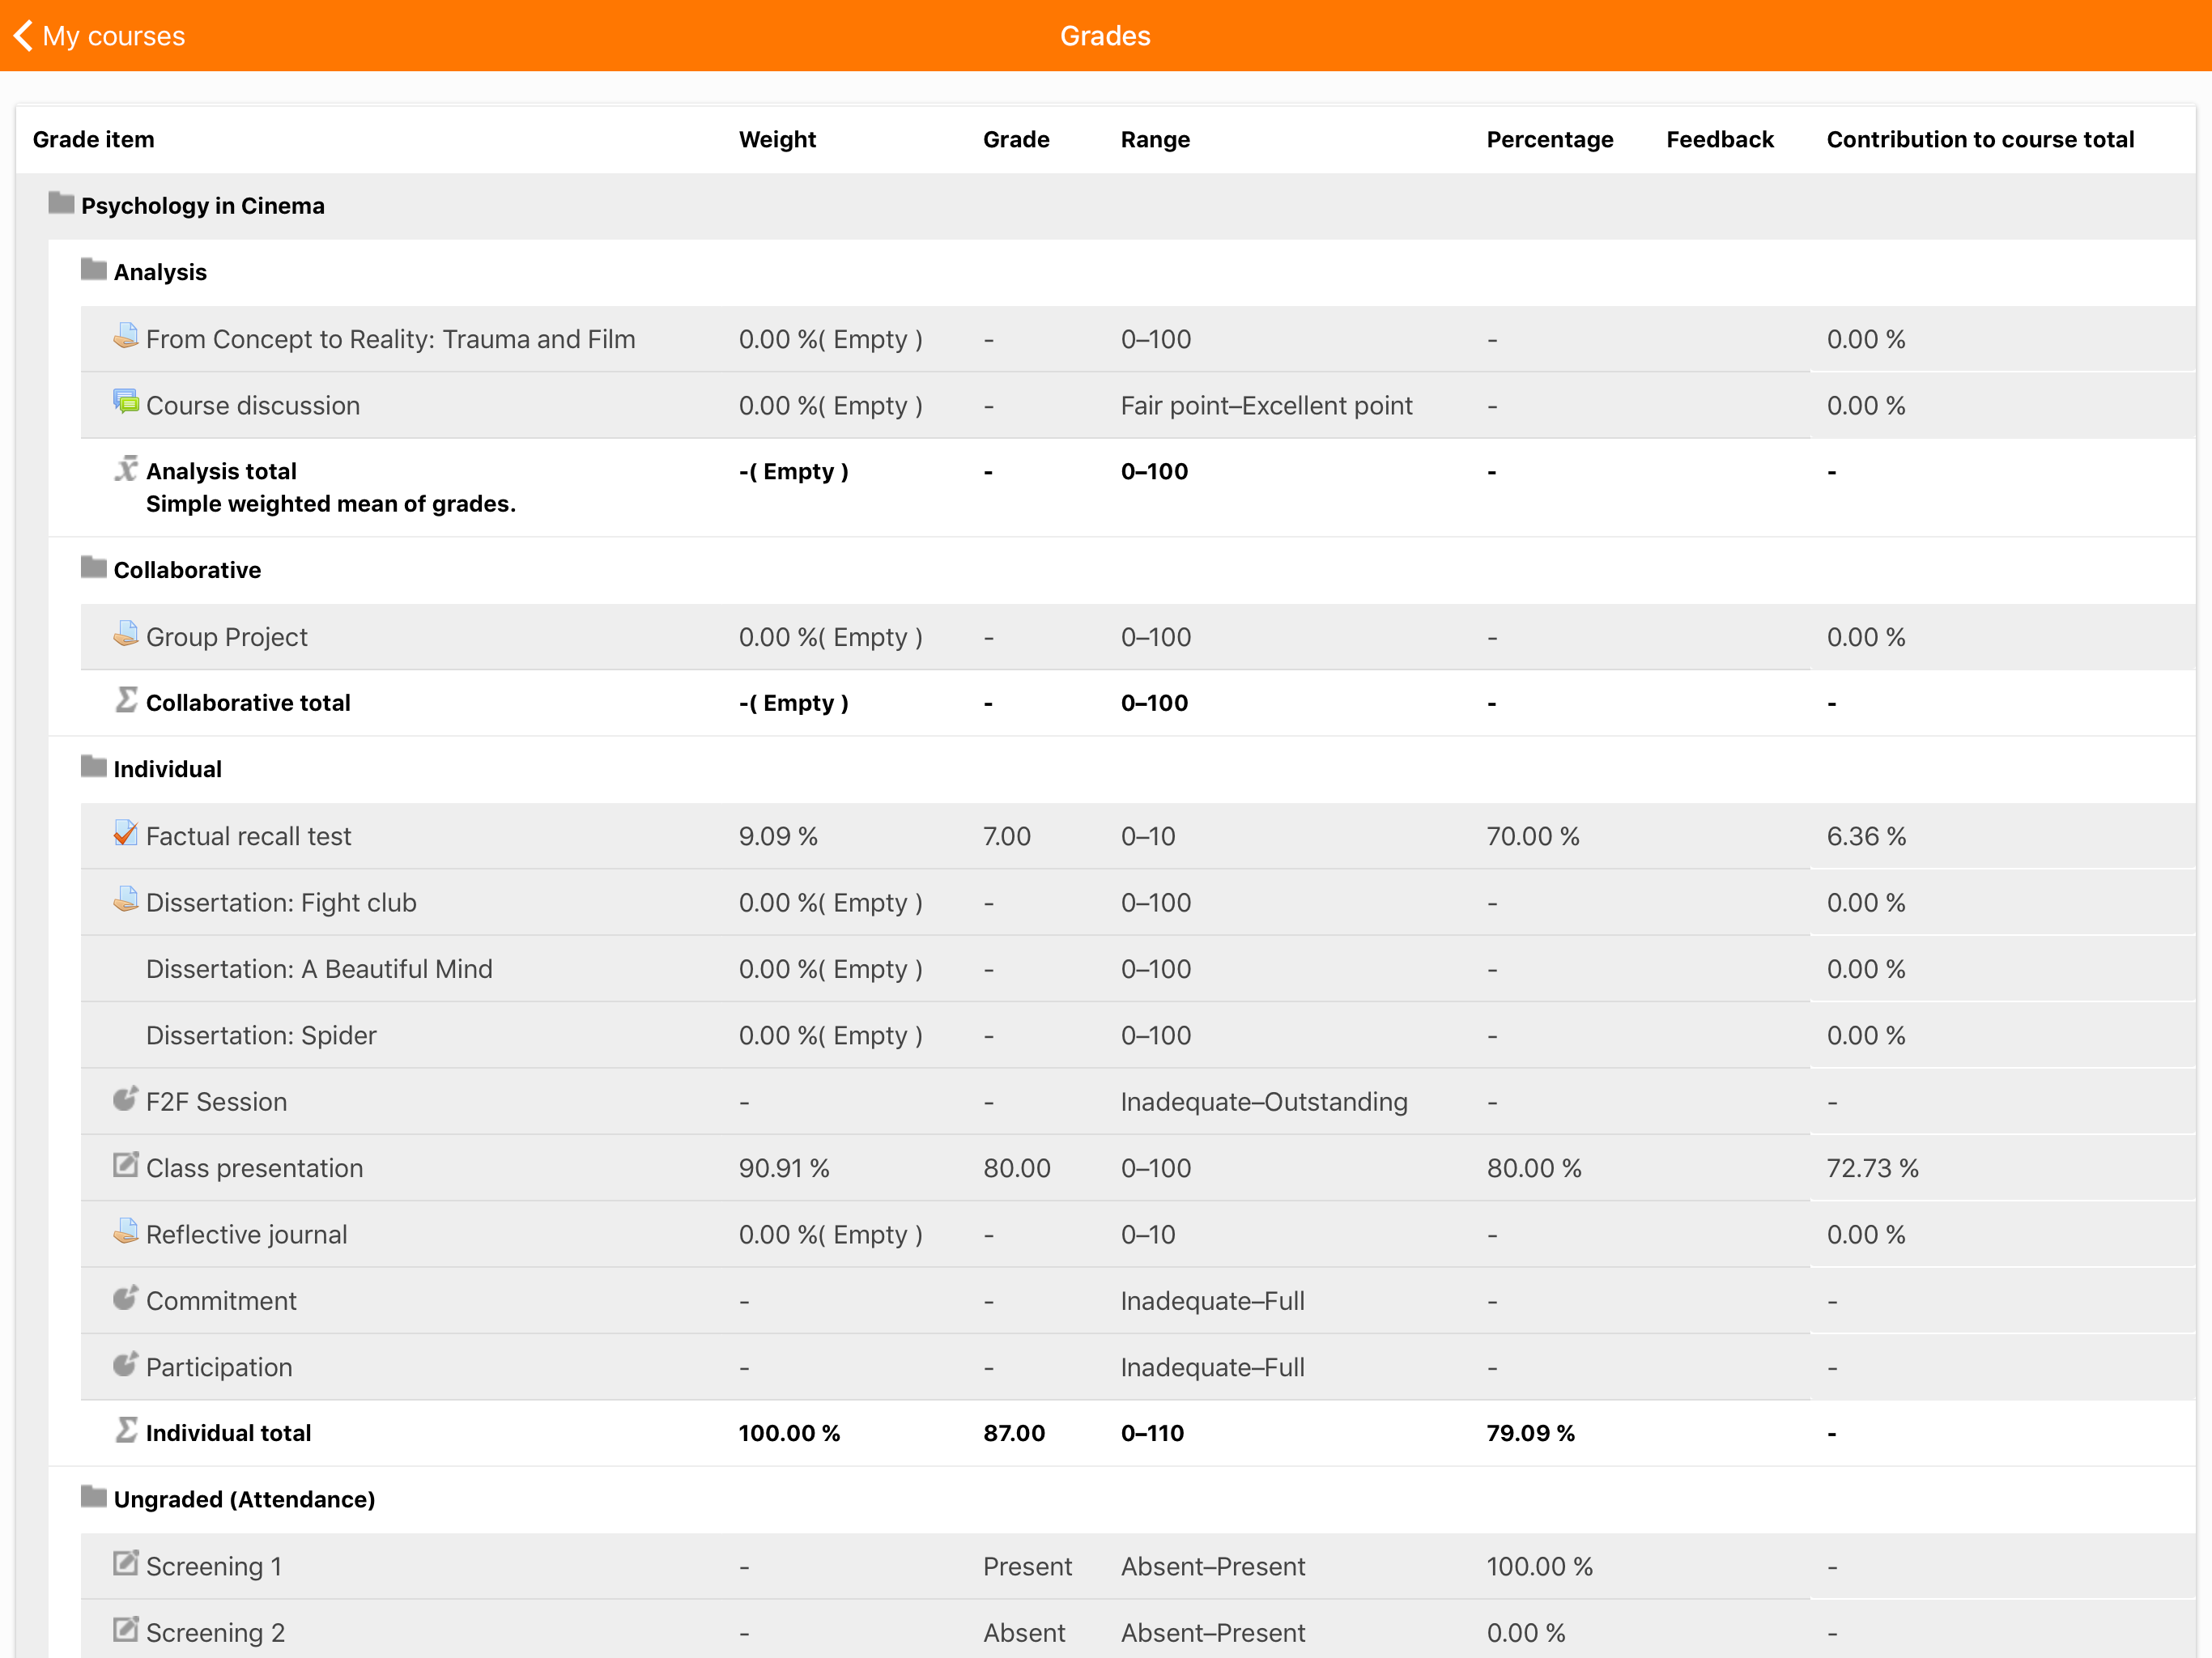Click the Individual total label
2212x1658 pixels.
point(228,1432)
